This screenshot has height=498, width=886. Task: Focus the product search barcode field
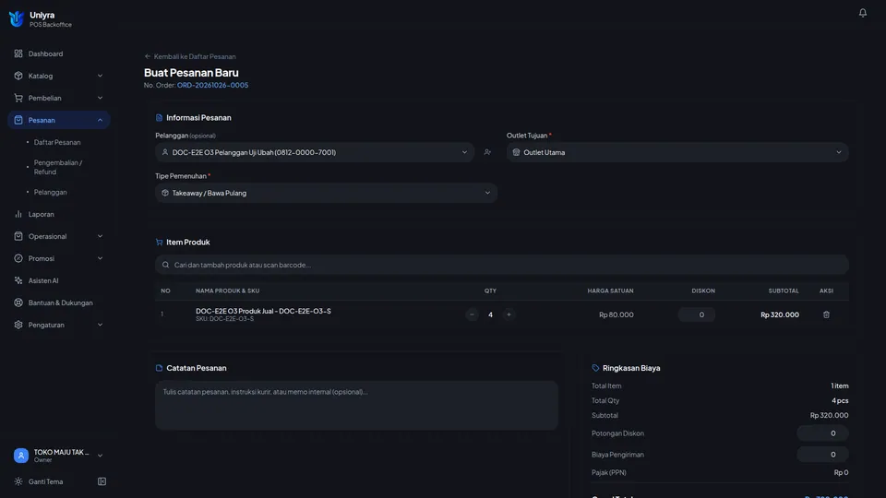pyautogui.click(x=502, y=265)
